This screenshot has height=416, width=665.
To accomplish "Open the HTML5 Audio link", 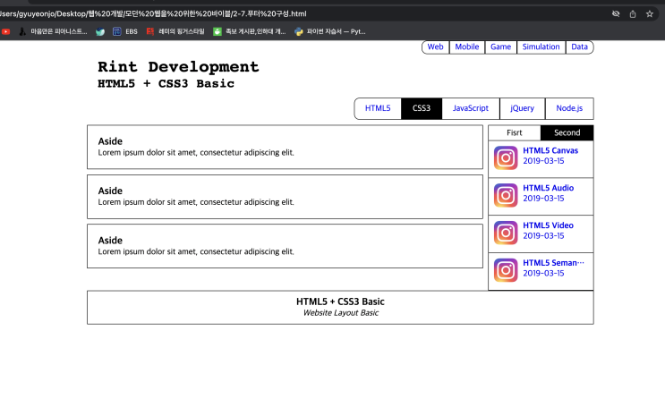I will coord(549,188).
